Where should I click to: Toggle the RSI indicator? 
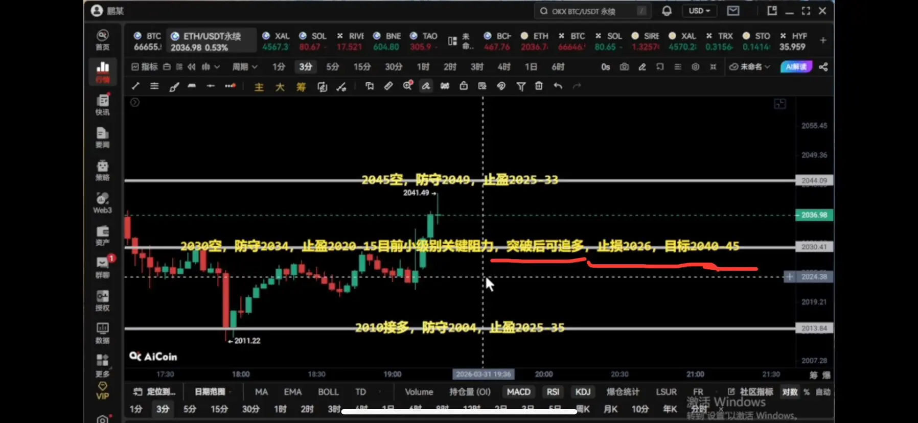point(553,392)
